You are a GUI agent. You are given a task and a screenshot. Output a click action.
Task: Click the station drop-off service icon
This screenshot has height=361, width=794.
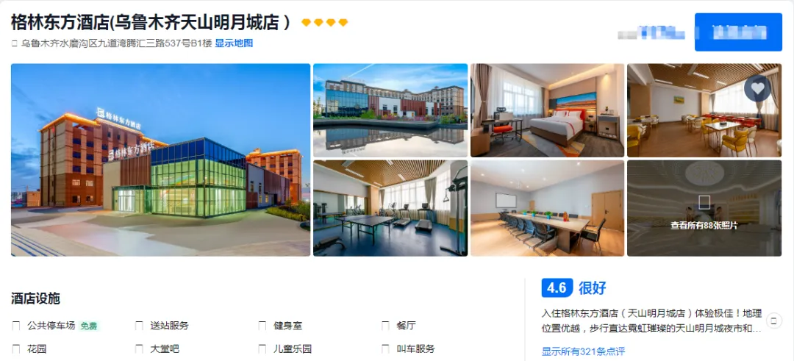pyautogui.click(x=139, y=326)
